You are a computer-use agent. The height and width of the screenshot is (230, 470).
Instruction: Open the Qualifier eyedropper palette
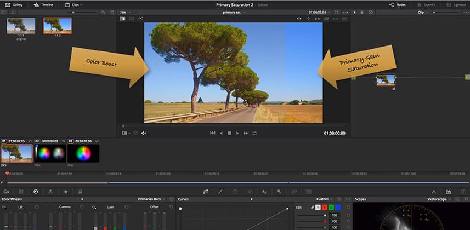[x=220, y=192]
